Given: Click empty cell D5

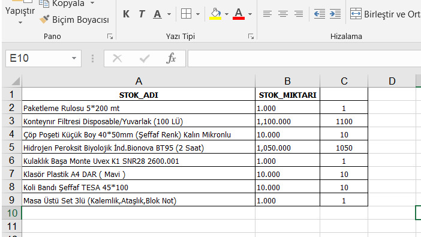Looking at the screenshot, I should 392,147.
